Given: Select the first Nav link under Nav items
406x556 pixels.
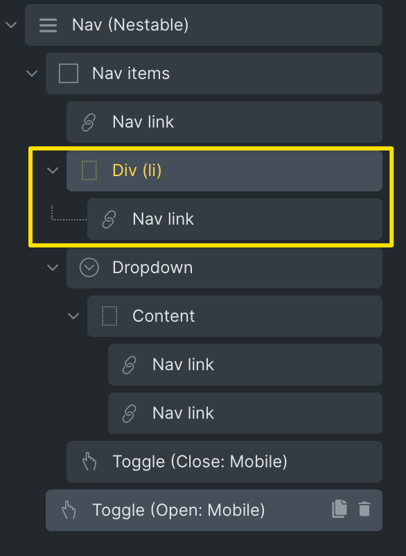Looking at the screenshot, I should tap(224, 122).
